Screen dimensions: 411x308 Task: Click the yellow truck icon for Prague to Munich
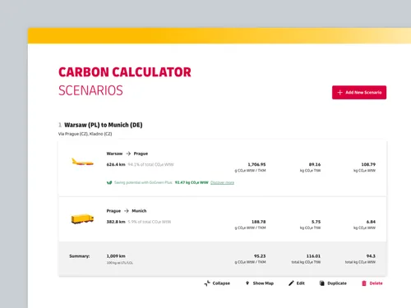tap(82, 219)
